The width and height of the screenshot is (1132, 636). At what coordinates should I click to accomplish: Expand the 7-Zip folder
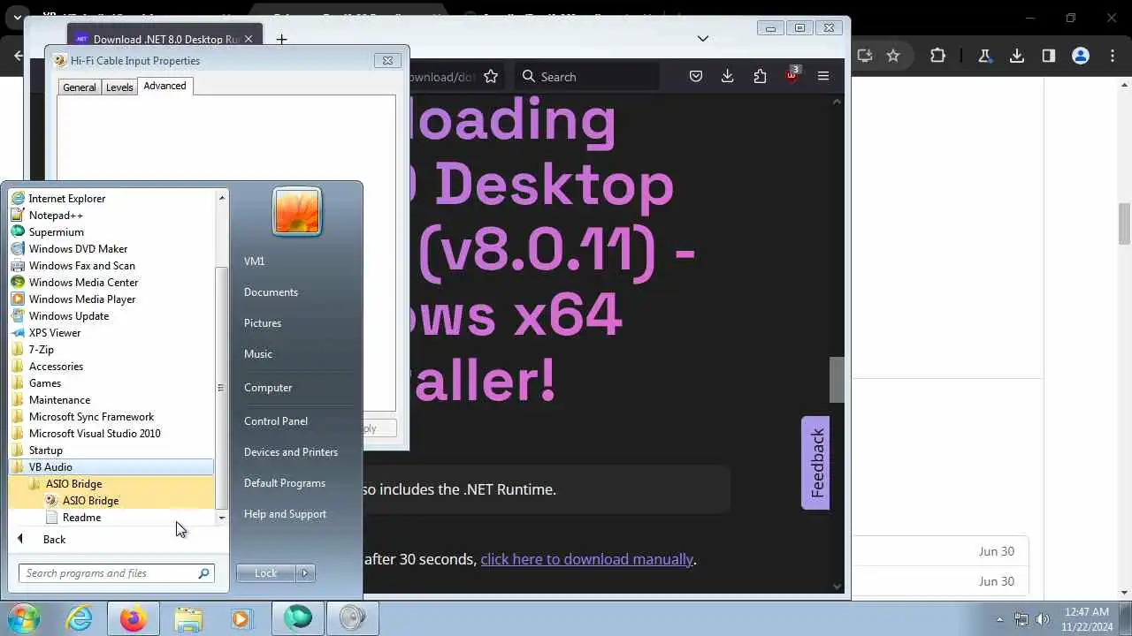click(x=41, y=350)
